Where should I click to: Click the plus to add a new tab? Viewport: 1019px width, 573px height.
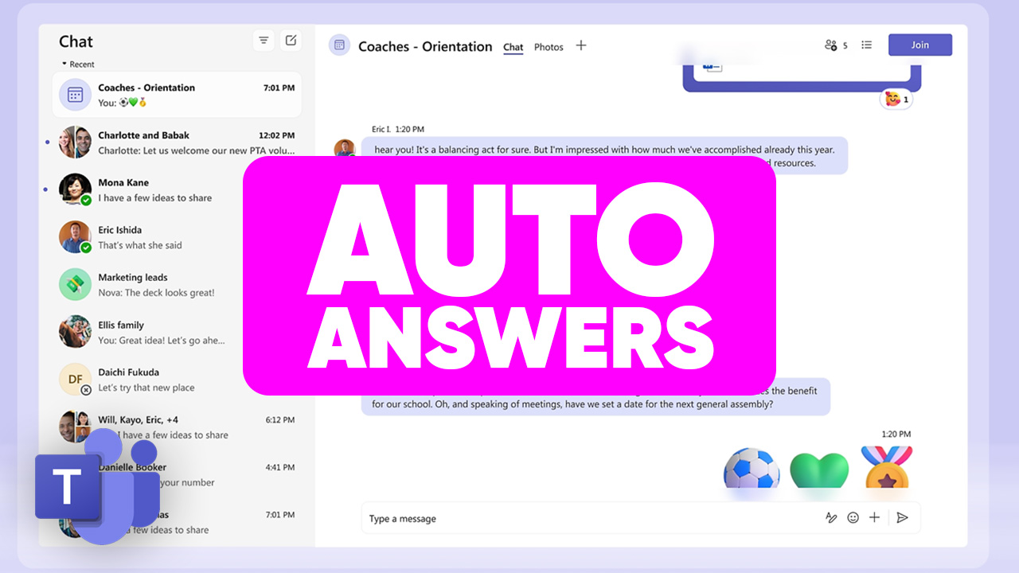click(580, 46)
